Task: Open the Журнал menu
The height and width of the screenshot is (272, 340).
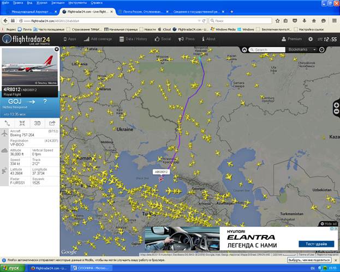Action: click(x=42, y=3)
